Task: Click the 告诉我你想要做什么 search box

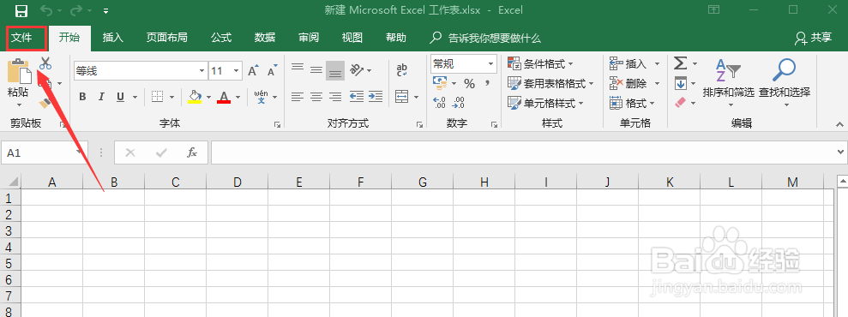Action: pos(485,38)
